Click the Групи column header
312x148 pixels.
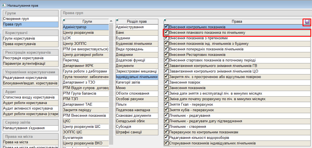click(x=87, y=22)
